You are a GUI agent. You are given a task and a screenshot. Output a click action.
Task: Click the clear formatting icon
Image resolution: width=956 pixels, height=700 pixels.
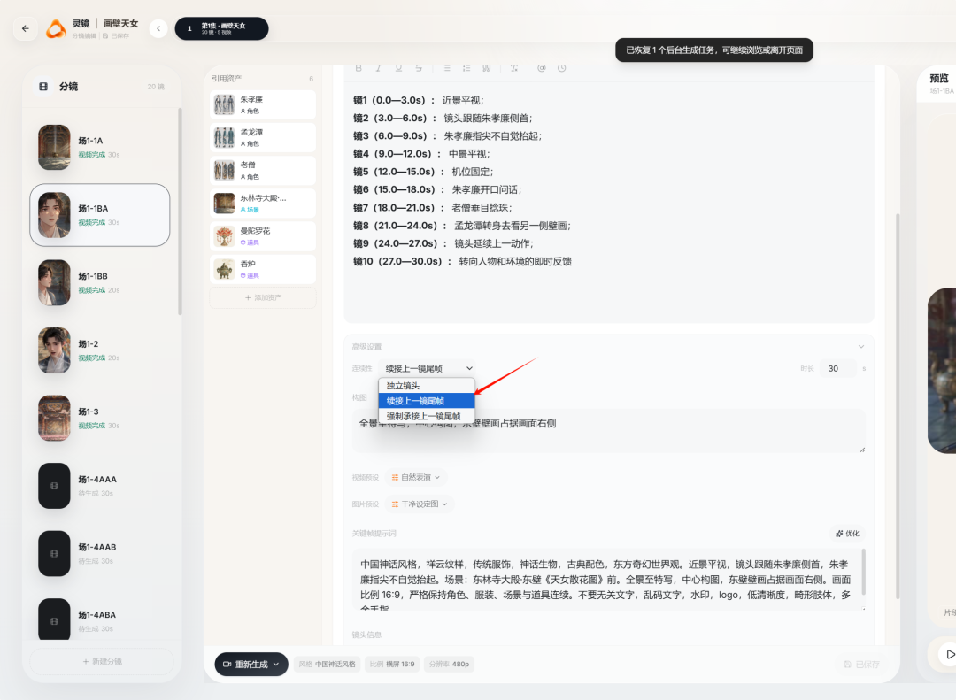514,68
